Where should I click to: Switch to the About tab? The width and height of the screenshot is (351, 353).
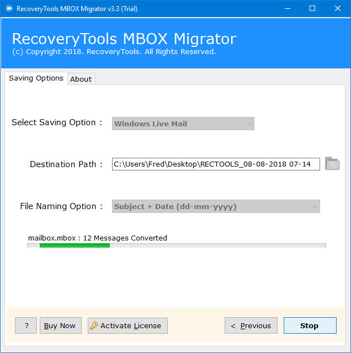(81, 79)
